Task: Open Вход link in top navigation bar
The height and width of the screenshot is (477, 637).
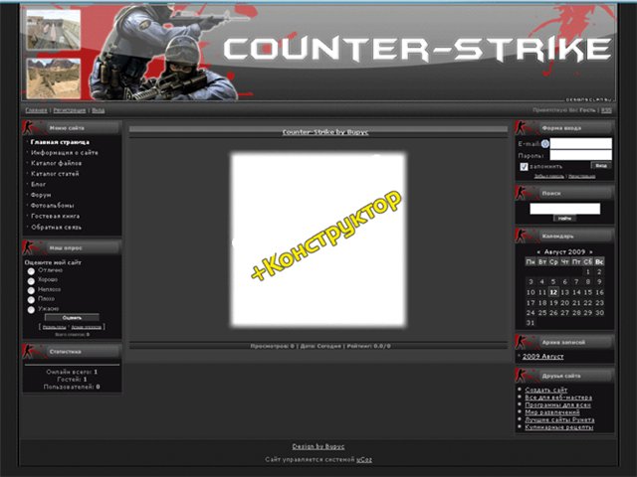Action: pos(98,110)
